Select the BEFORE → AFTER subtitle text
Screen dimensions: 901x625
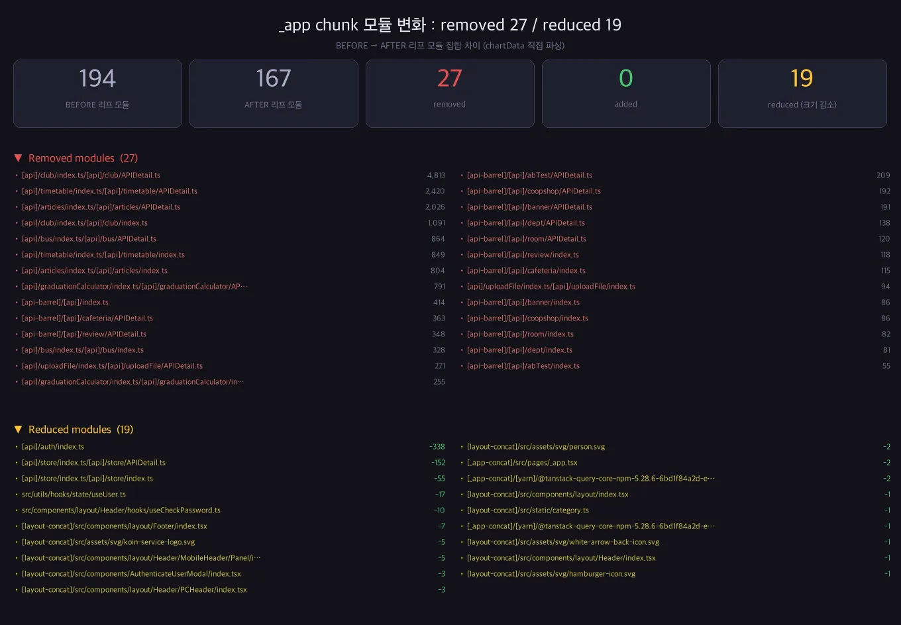pyautogui.click(x=450, y=46)
